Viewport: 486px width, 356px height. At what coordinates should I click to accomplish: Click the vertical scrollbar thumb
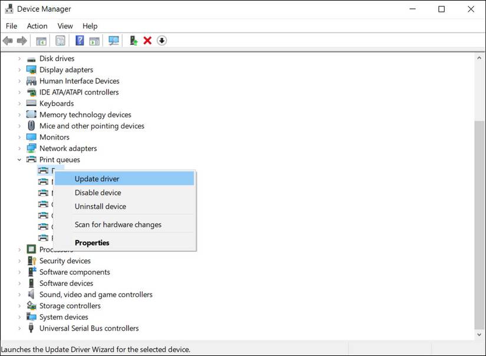(479, 225)
